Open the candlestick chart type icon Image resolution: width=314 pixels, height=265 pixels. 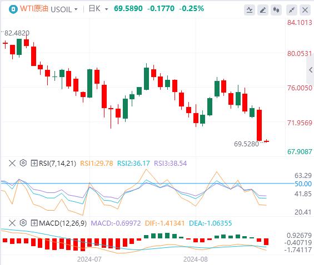click(x=276, y=10)
